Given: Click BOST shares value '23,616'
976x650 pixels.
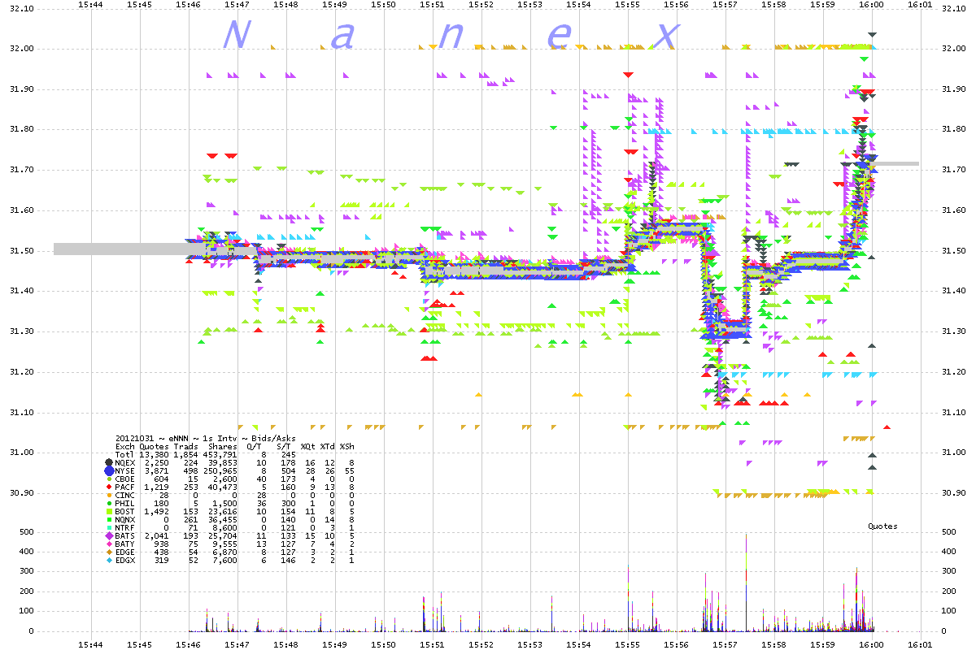Looking at the screenshot, I should coord(224,512).
